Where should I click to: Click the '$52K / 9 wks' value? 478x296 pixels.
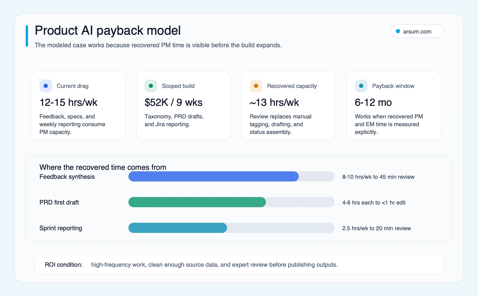tap(174, 103)
